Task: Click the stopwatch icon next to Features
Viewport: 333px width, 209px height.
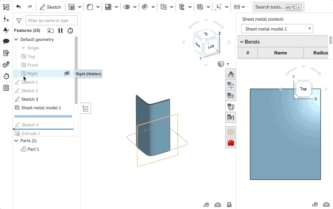Action: click(x=70, y=31)
